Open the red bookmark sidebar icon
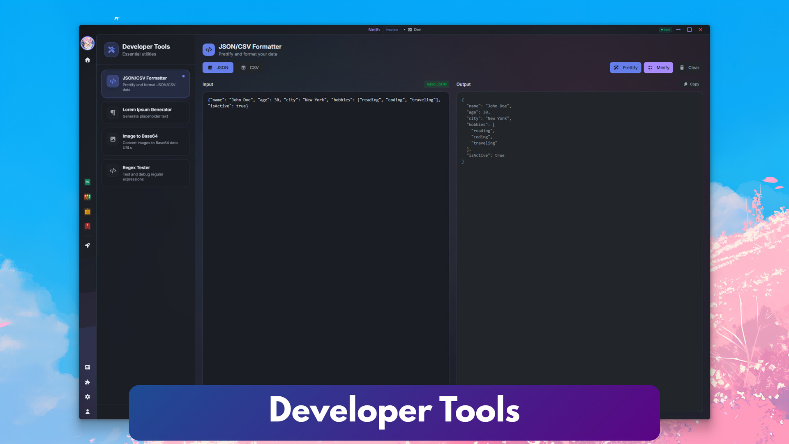Viewport: 789px width, 444px height. [x=88, y=227]
